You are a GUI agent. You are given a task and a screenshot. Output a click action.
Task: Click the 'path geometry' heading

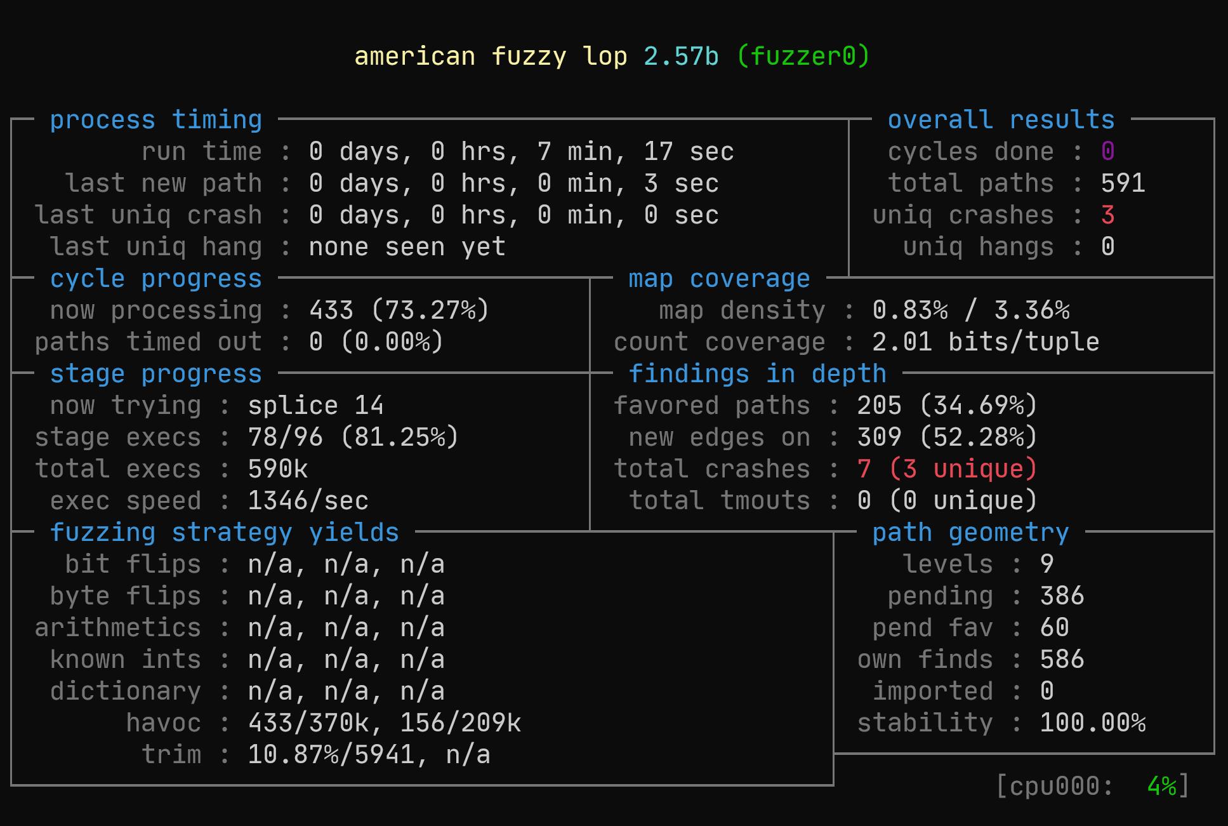970,533
